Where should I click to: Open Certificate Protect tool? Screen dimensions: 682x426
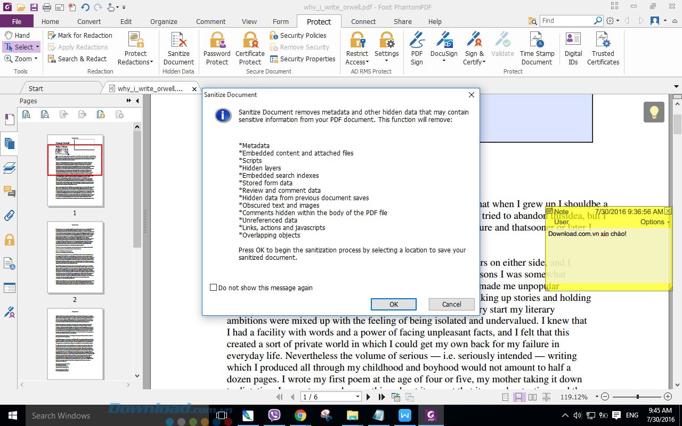250,42
